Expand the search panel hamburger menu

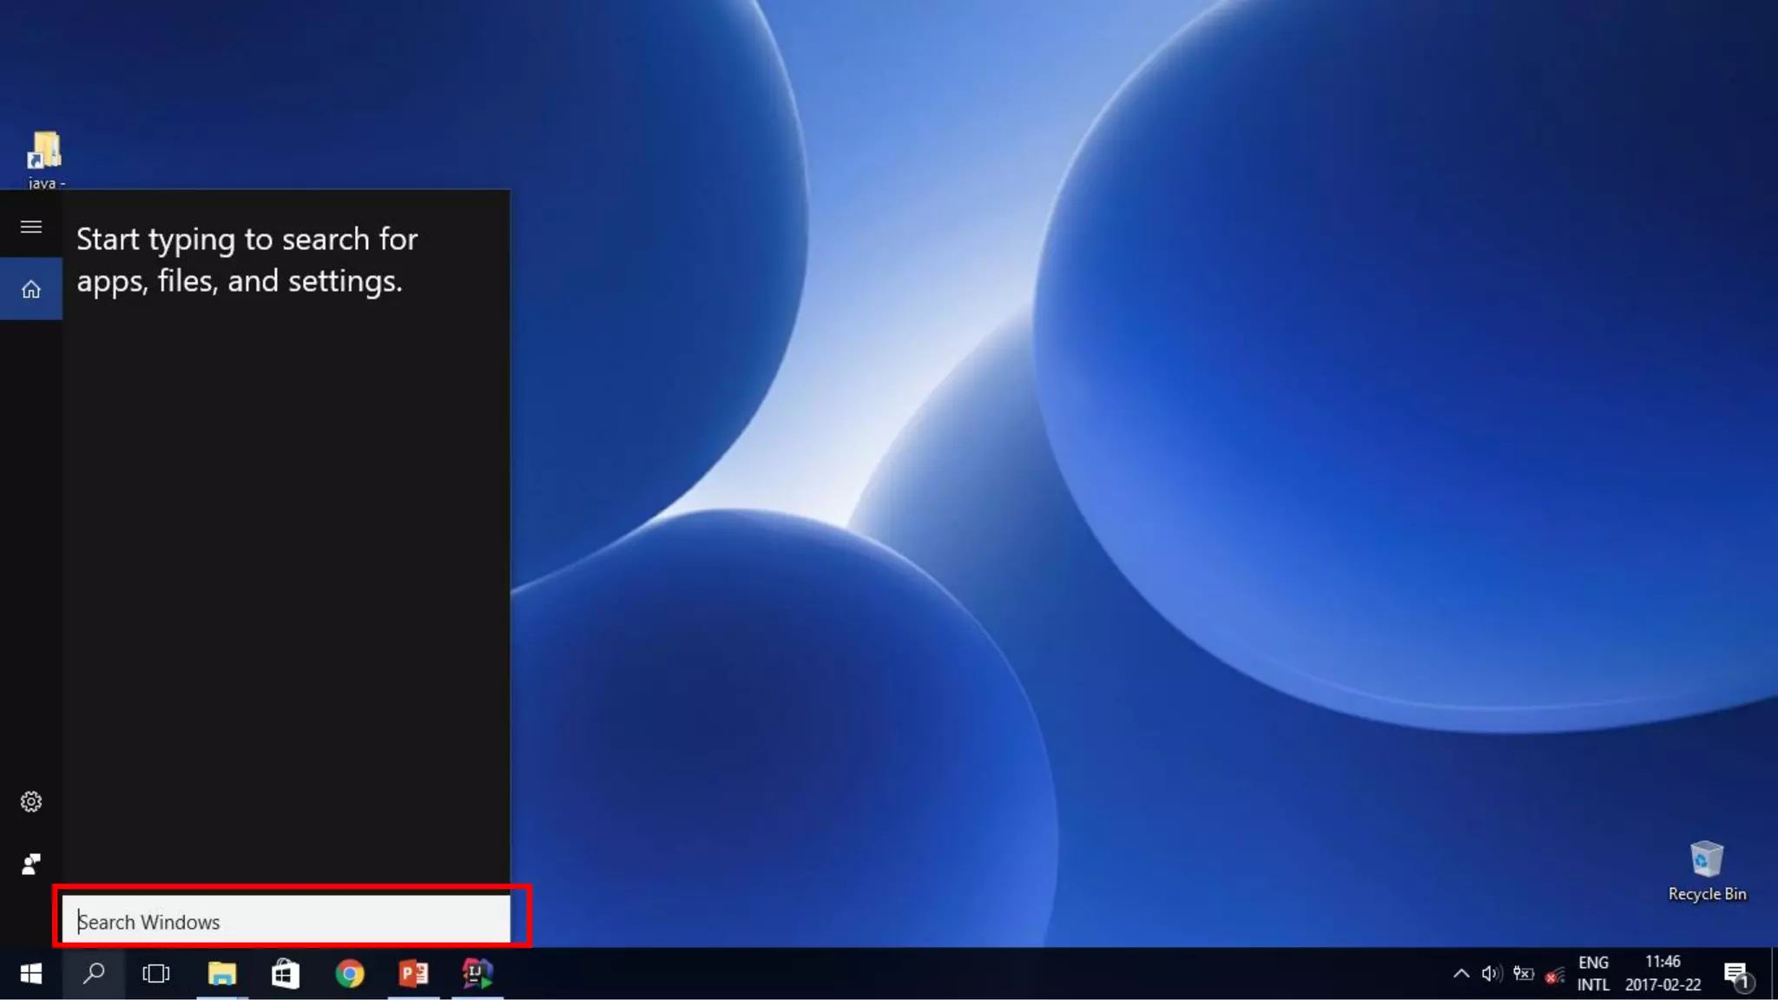31,227
